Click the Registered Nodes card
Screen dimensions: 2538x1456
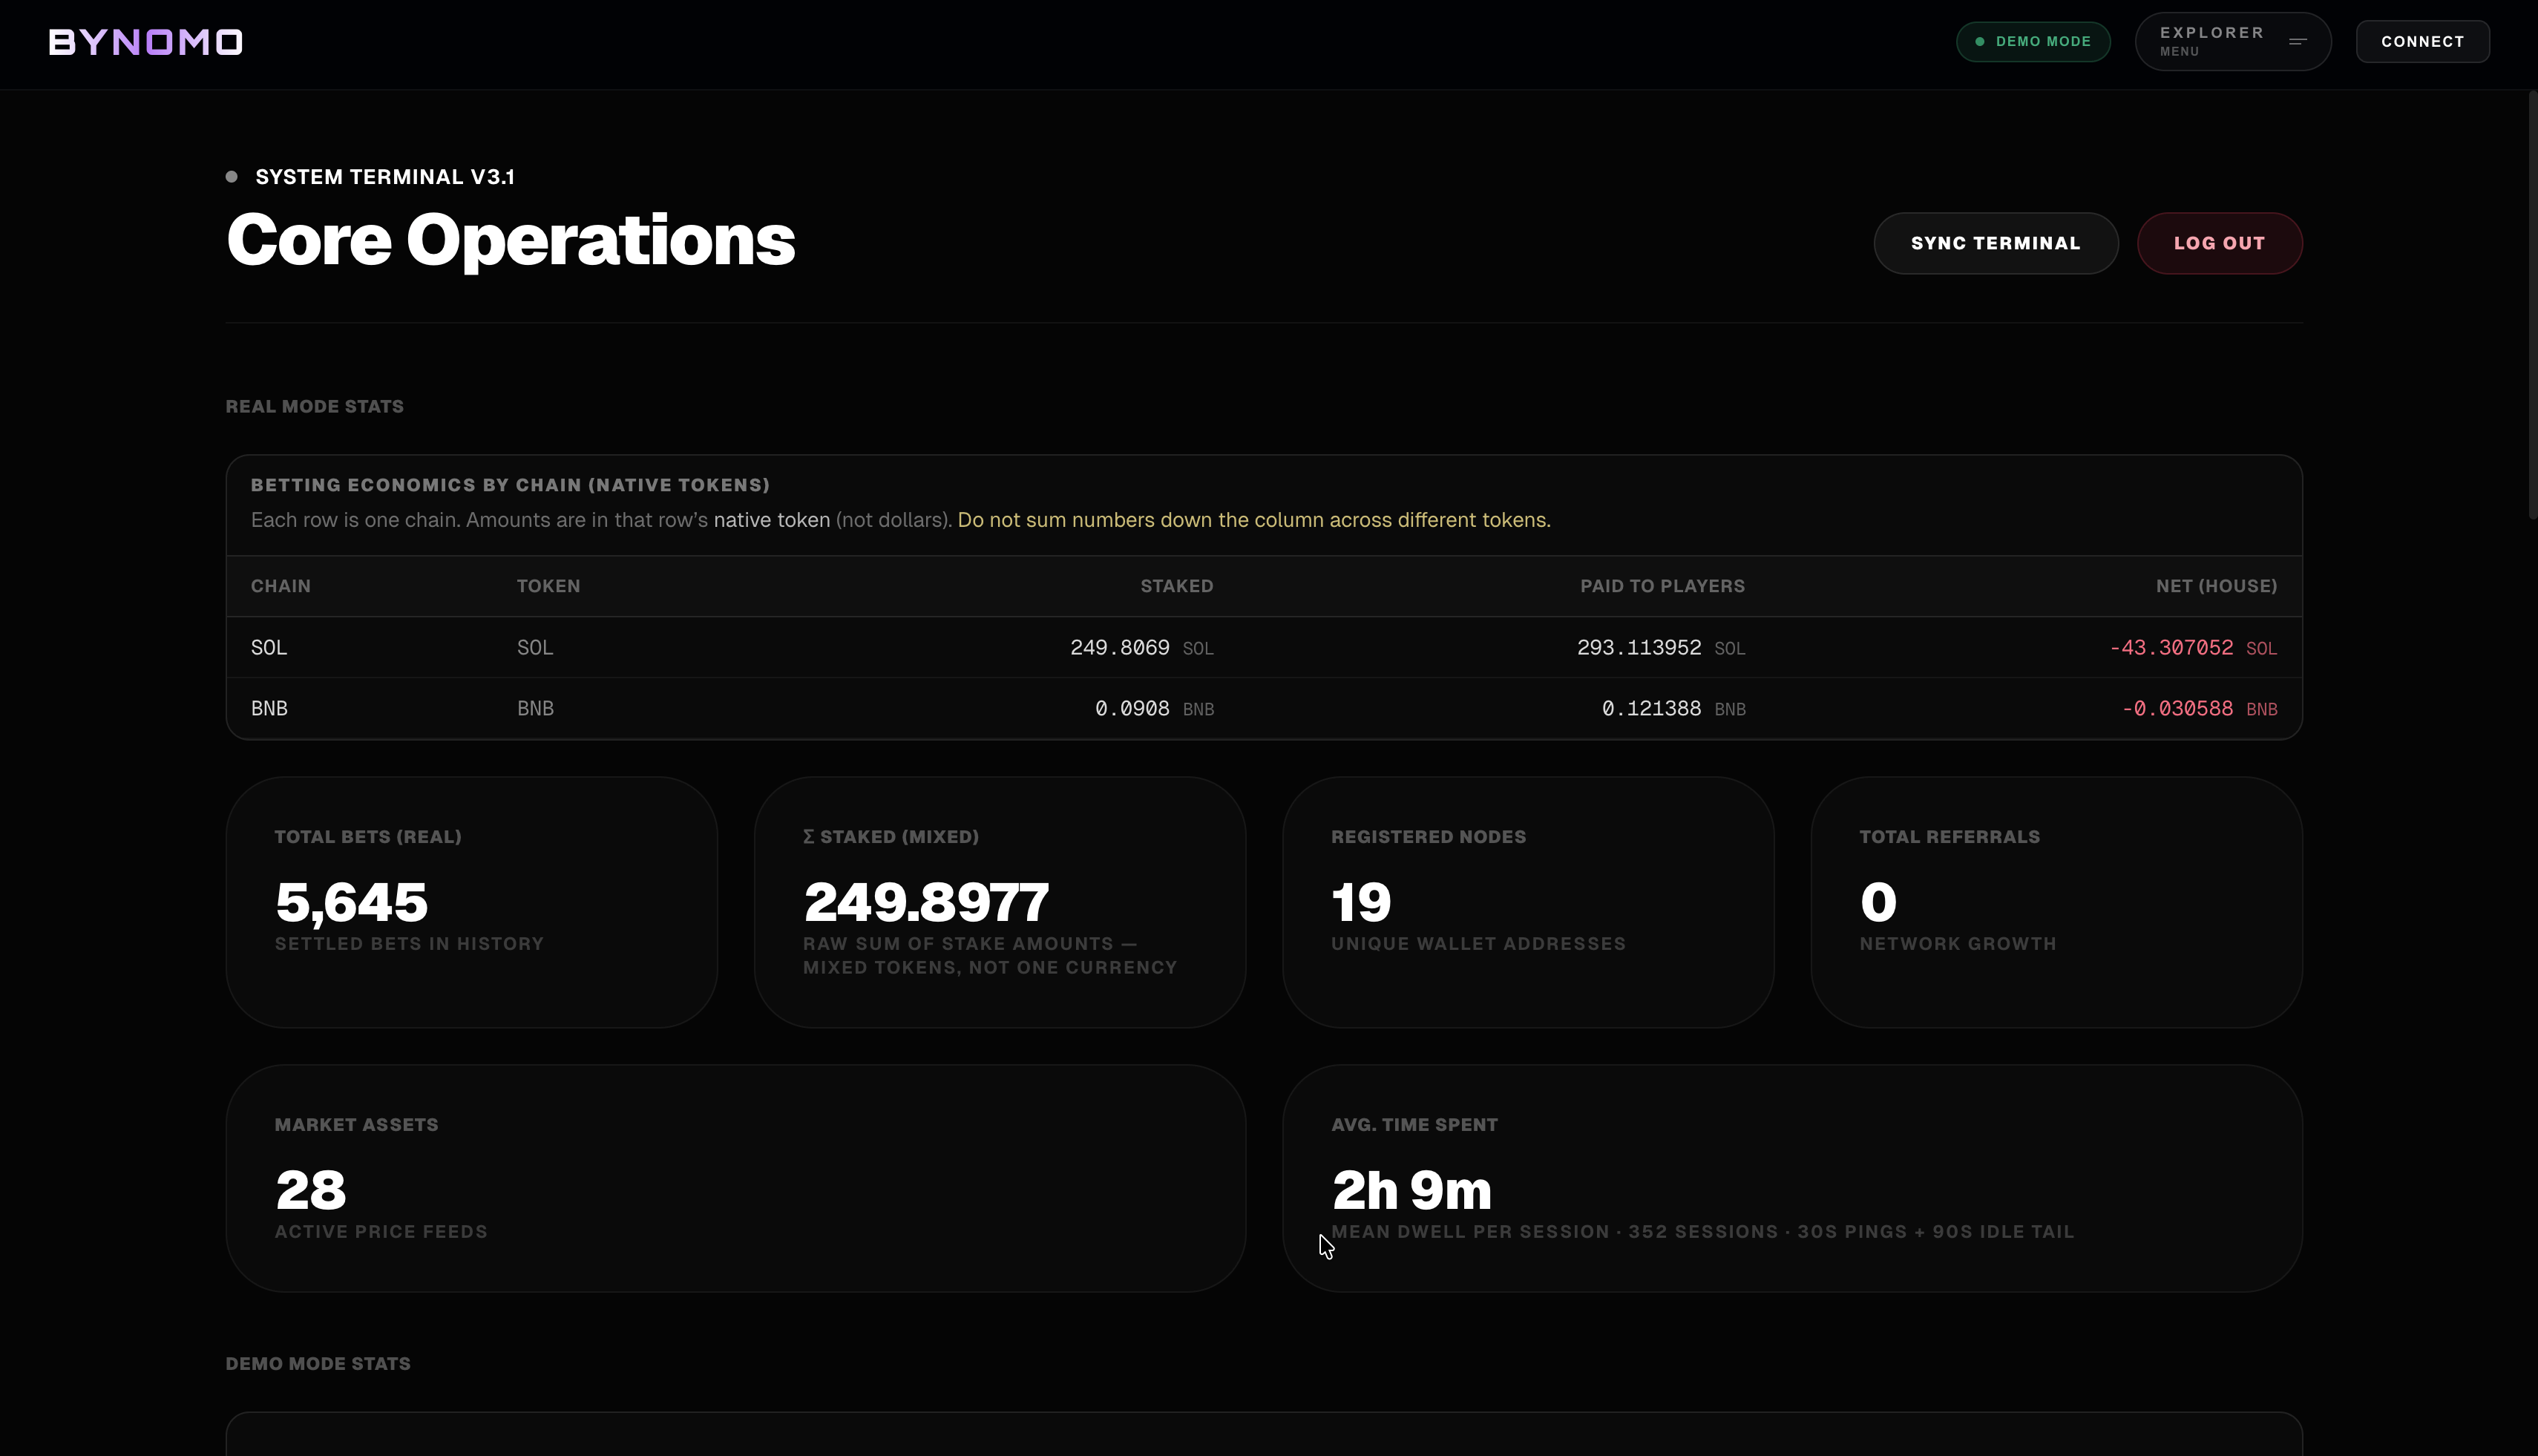pos(1527,902)
